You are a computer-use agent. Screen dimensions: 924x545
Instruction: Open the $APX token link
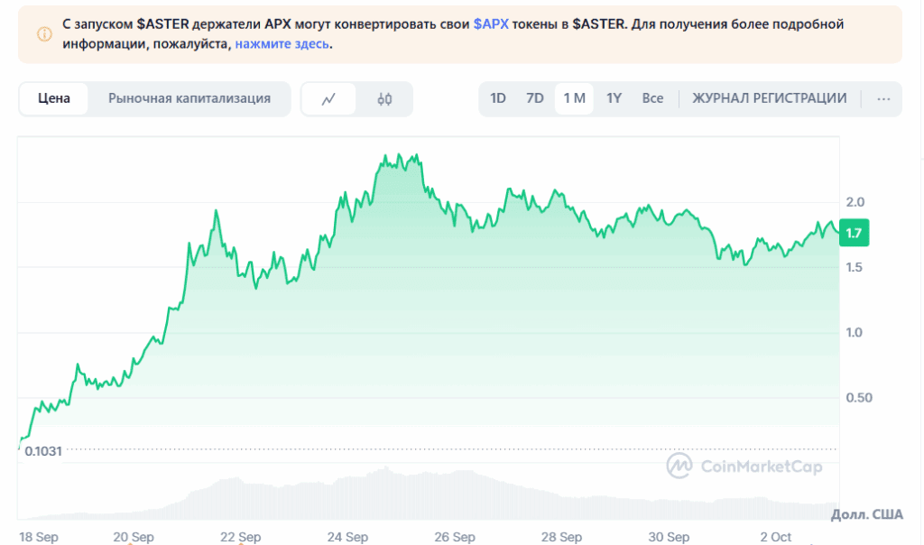coord(489,25)
